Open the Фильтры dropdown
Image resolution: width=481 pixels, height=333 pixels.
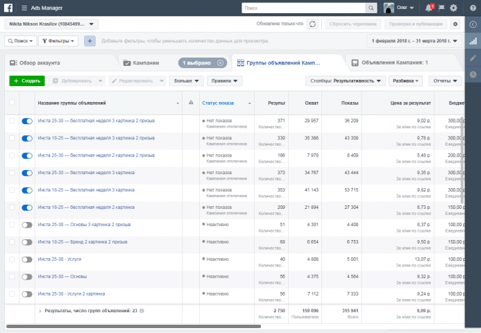tap(58, 41)
